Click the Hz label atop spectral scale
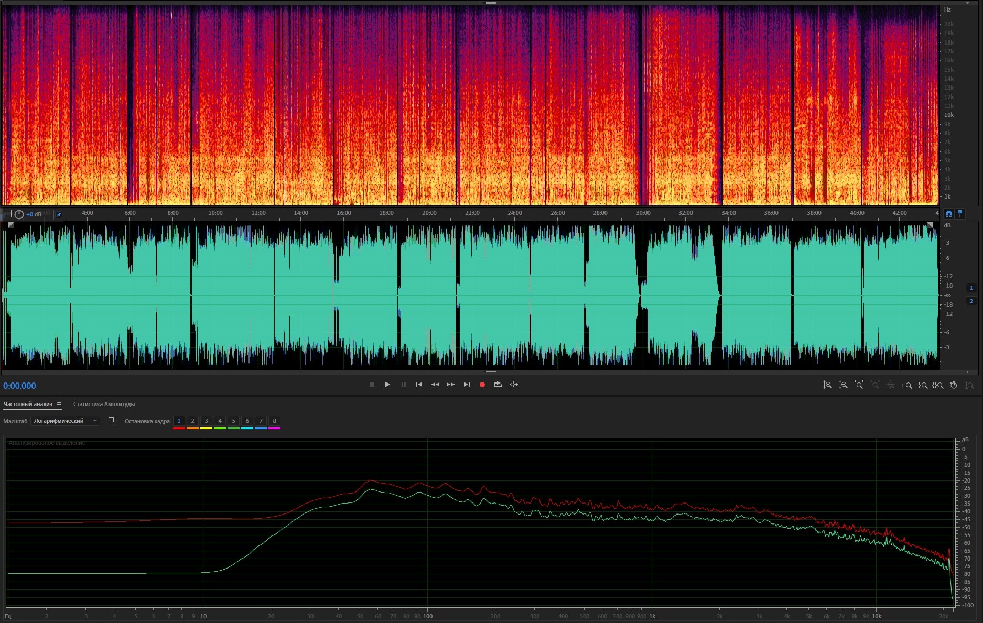 point(947,9)
